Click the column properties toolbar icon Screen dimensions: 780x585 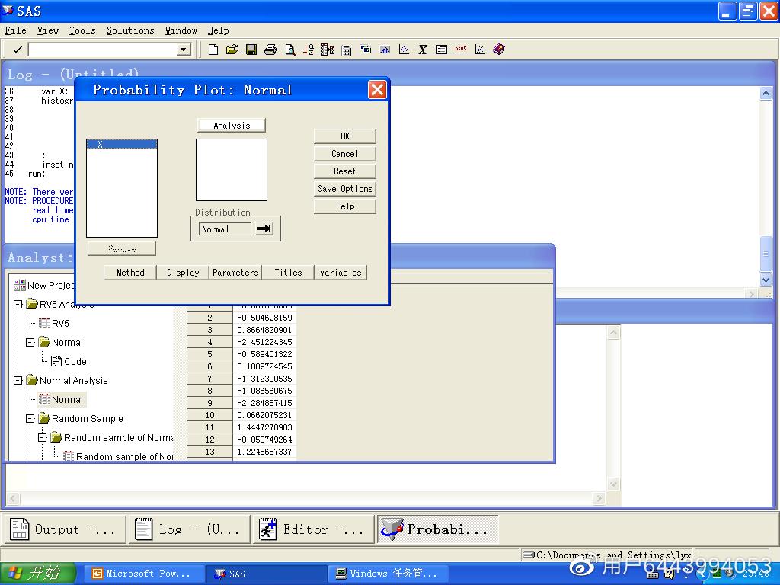pos(328,50)
